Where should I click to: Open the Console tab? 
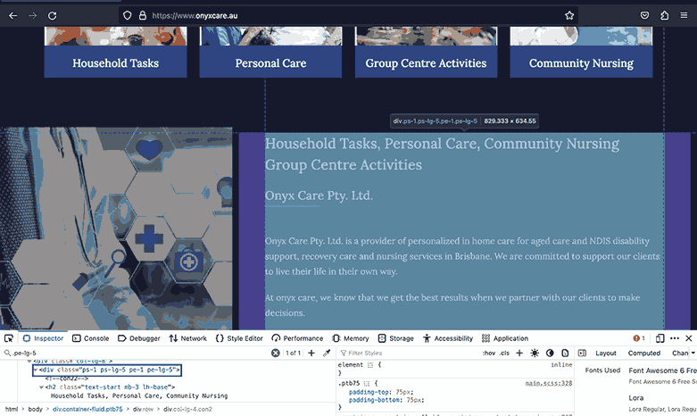[91, 338]
